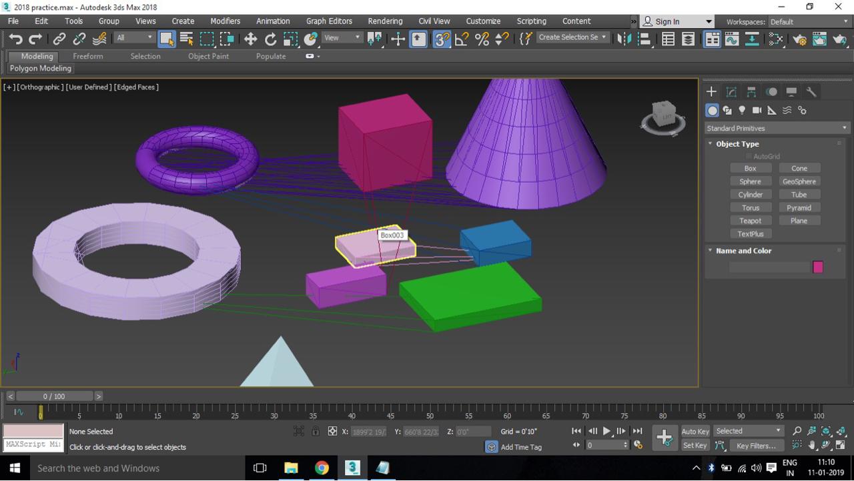Enable the AutoGrid checkbox

pos(749,155)
